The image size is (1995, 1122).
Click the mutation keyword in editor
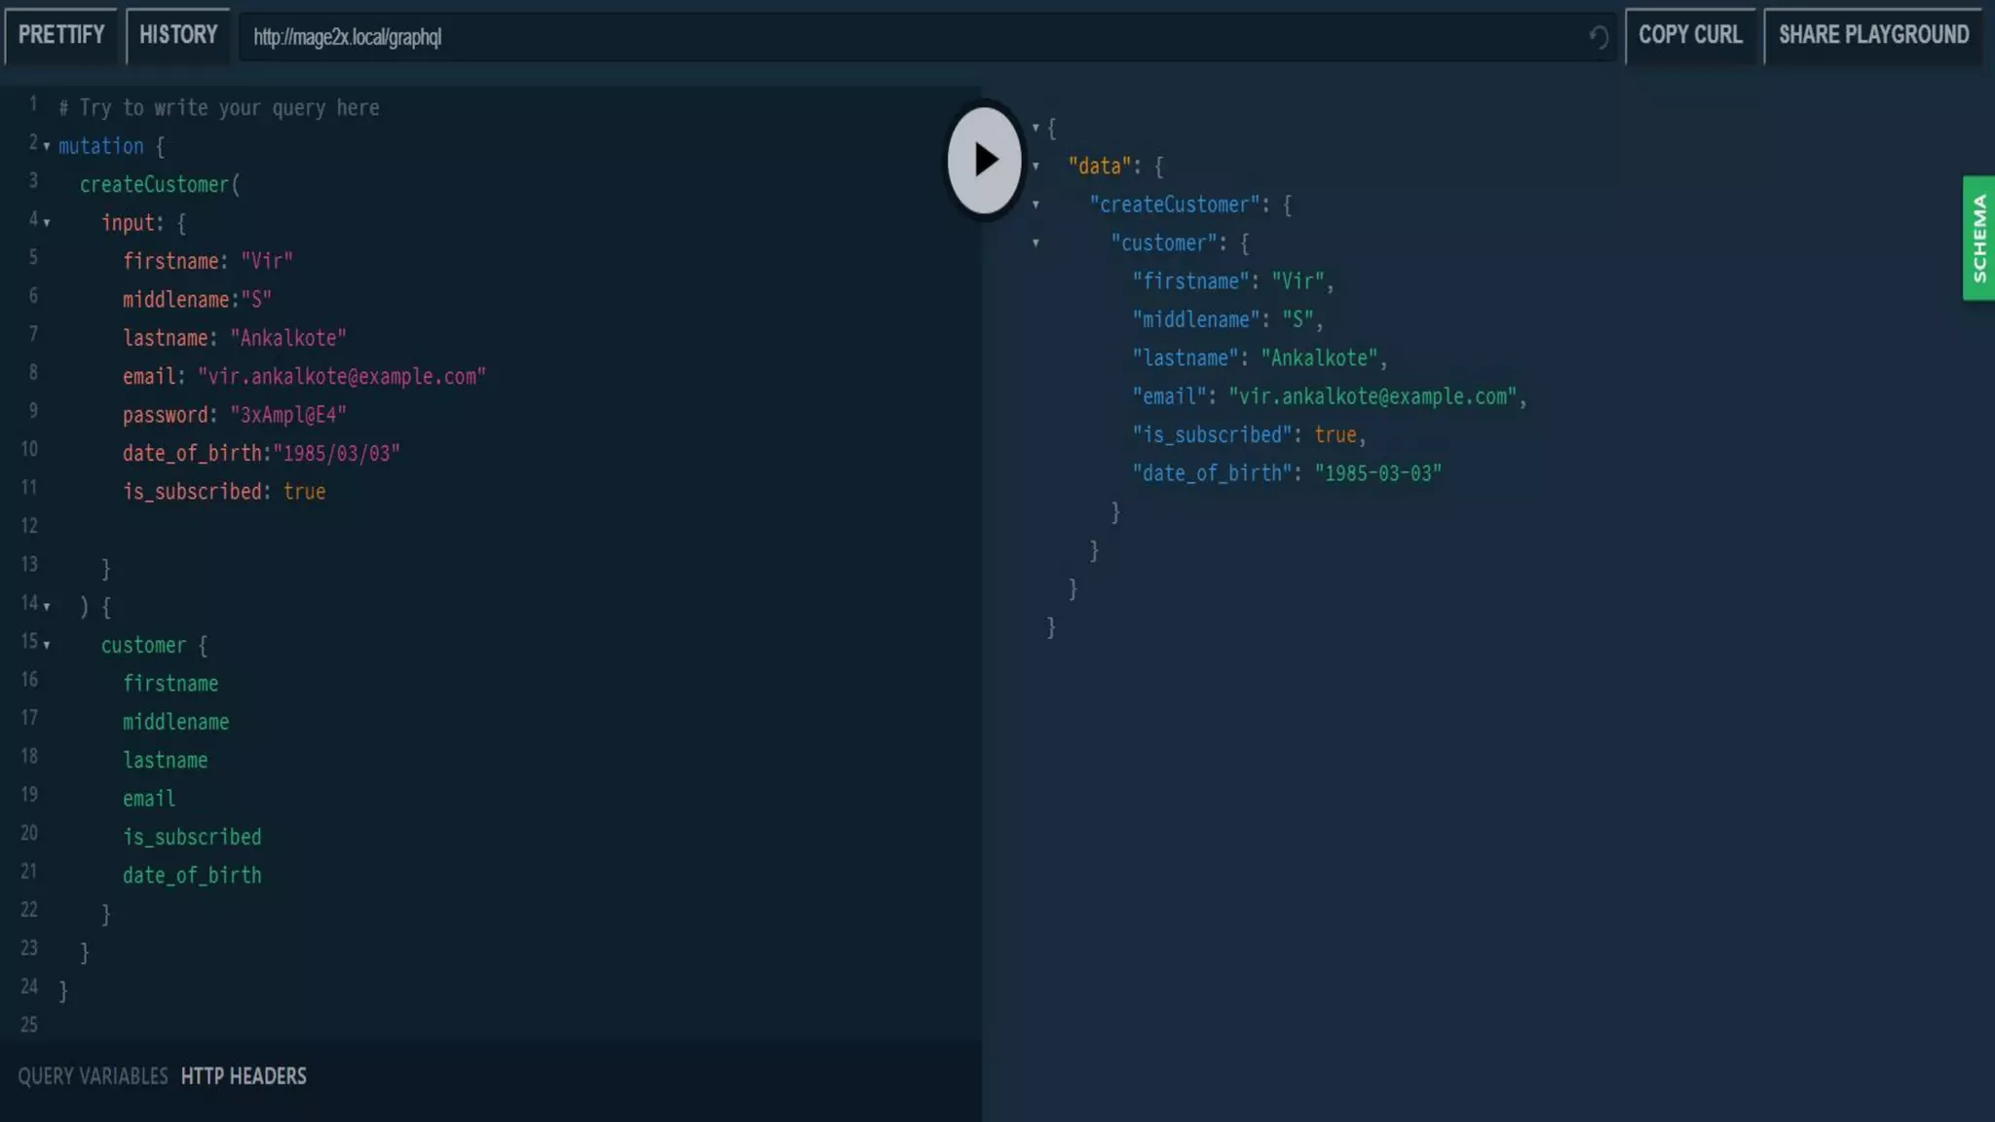coord(100,146)
